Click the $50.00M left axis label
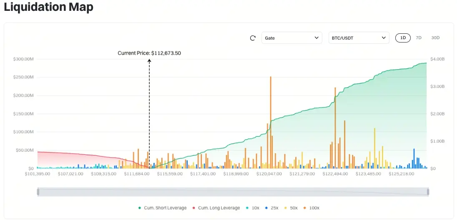This screenshot has width=457, height=220. tap(25, 150)
